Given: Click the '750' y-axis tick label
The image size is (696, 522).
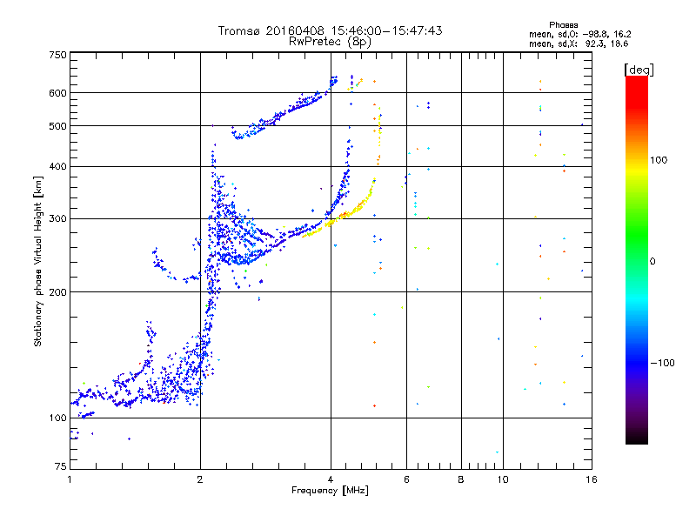Looking at the screenshot, I should point(57,55).
